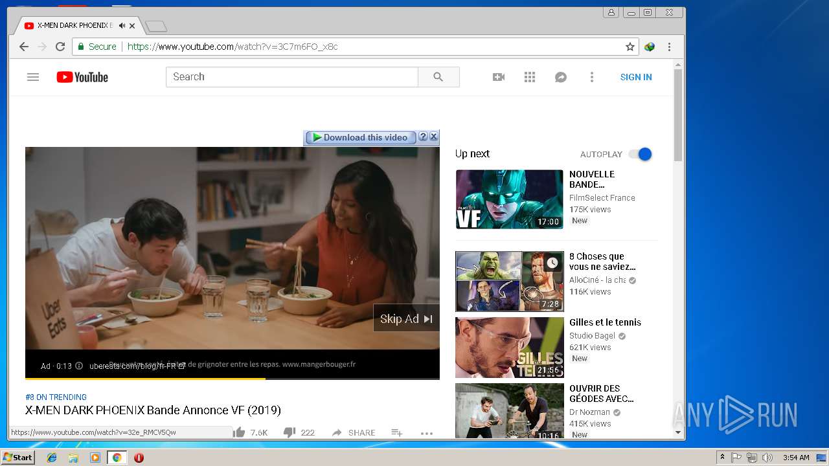Viewport: 829px width, 466px height.
Task: Like the video with thumbs up
Action: (240, 432)
